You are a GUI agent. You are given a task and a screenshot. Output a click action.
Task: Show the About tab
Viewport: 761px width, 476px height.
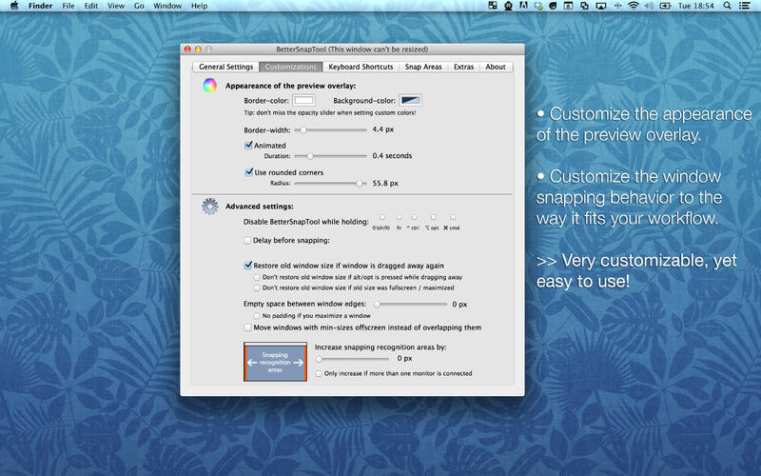point(496,67)
